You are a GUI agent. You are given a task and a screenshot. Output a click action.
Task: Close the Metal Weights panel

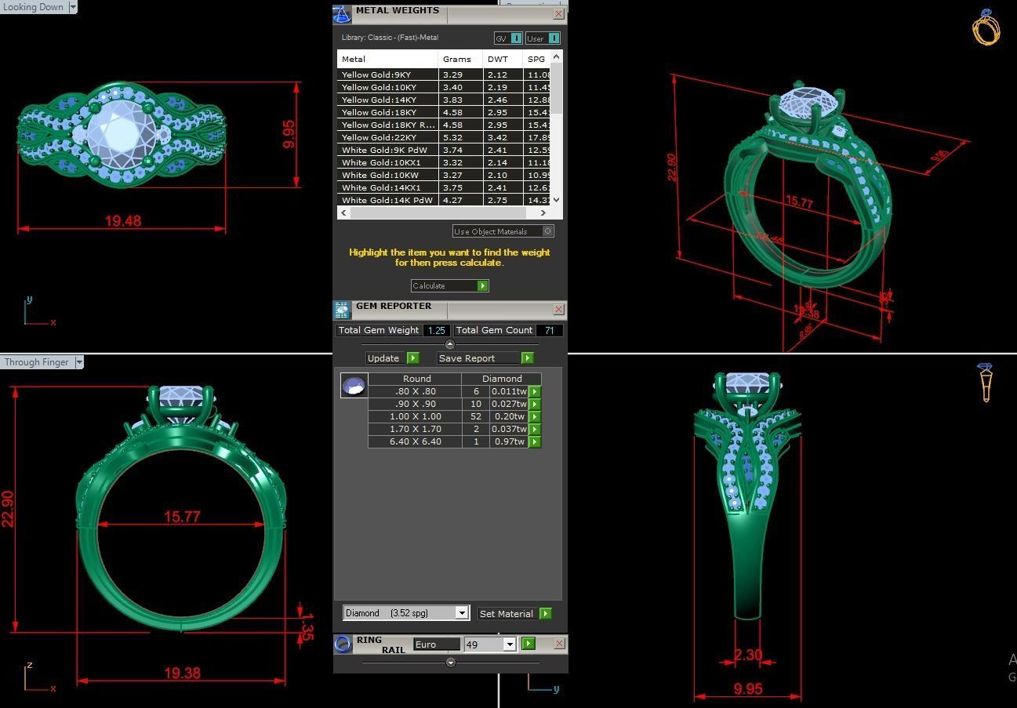558,13
